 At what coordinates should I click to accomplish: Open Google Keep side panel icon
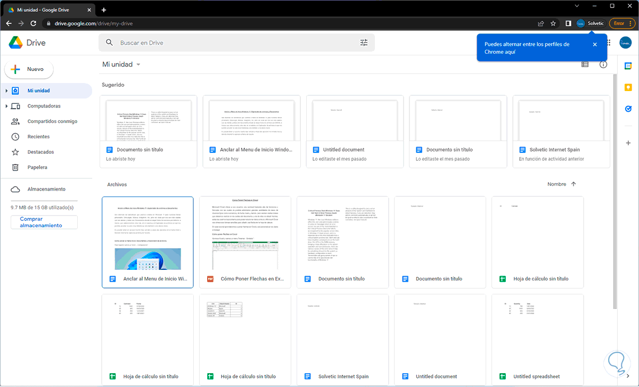tap(628, 87)
